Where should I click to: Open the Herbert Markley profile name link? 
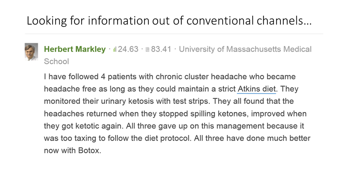(x=75, y=49)
